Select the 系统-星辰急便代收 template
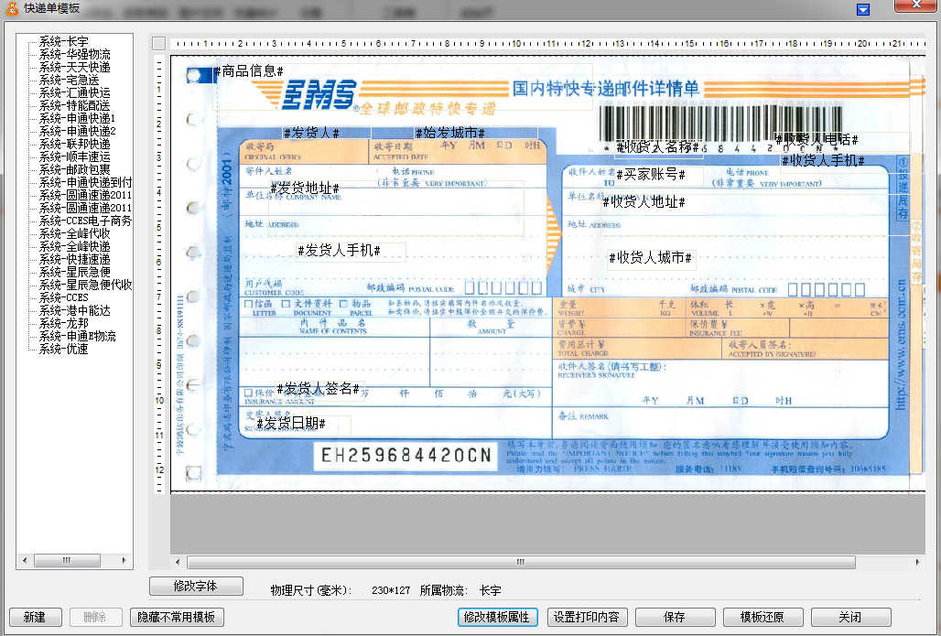 pyautogui.click(x=85, y=285)
